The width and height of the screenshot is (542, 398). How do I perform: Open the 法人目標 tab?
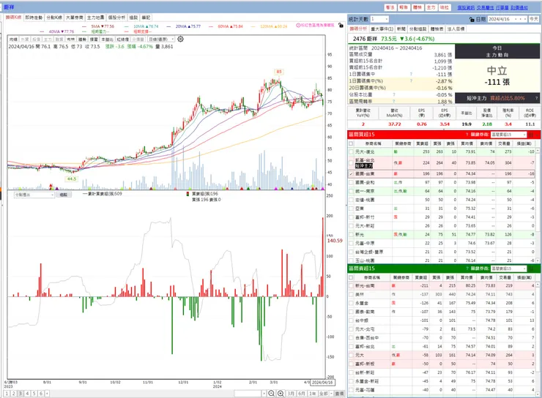(456, 29)
